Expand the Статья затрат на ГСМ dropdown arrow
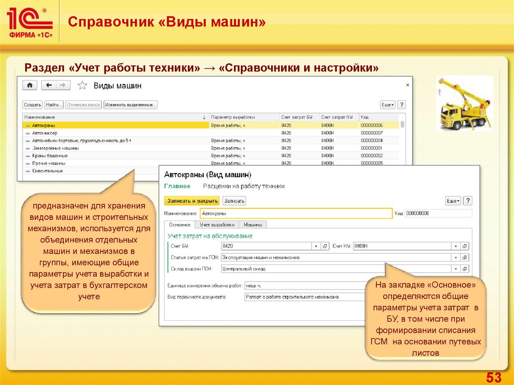This screenshot has width=514, height=385. pos(456,258)
